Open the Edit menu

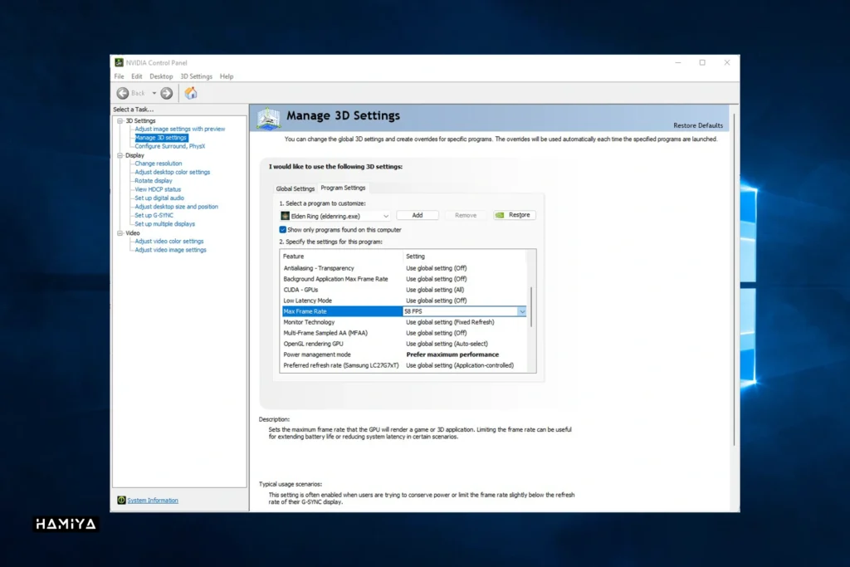(137, 76)
